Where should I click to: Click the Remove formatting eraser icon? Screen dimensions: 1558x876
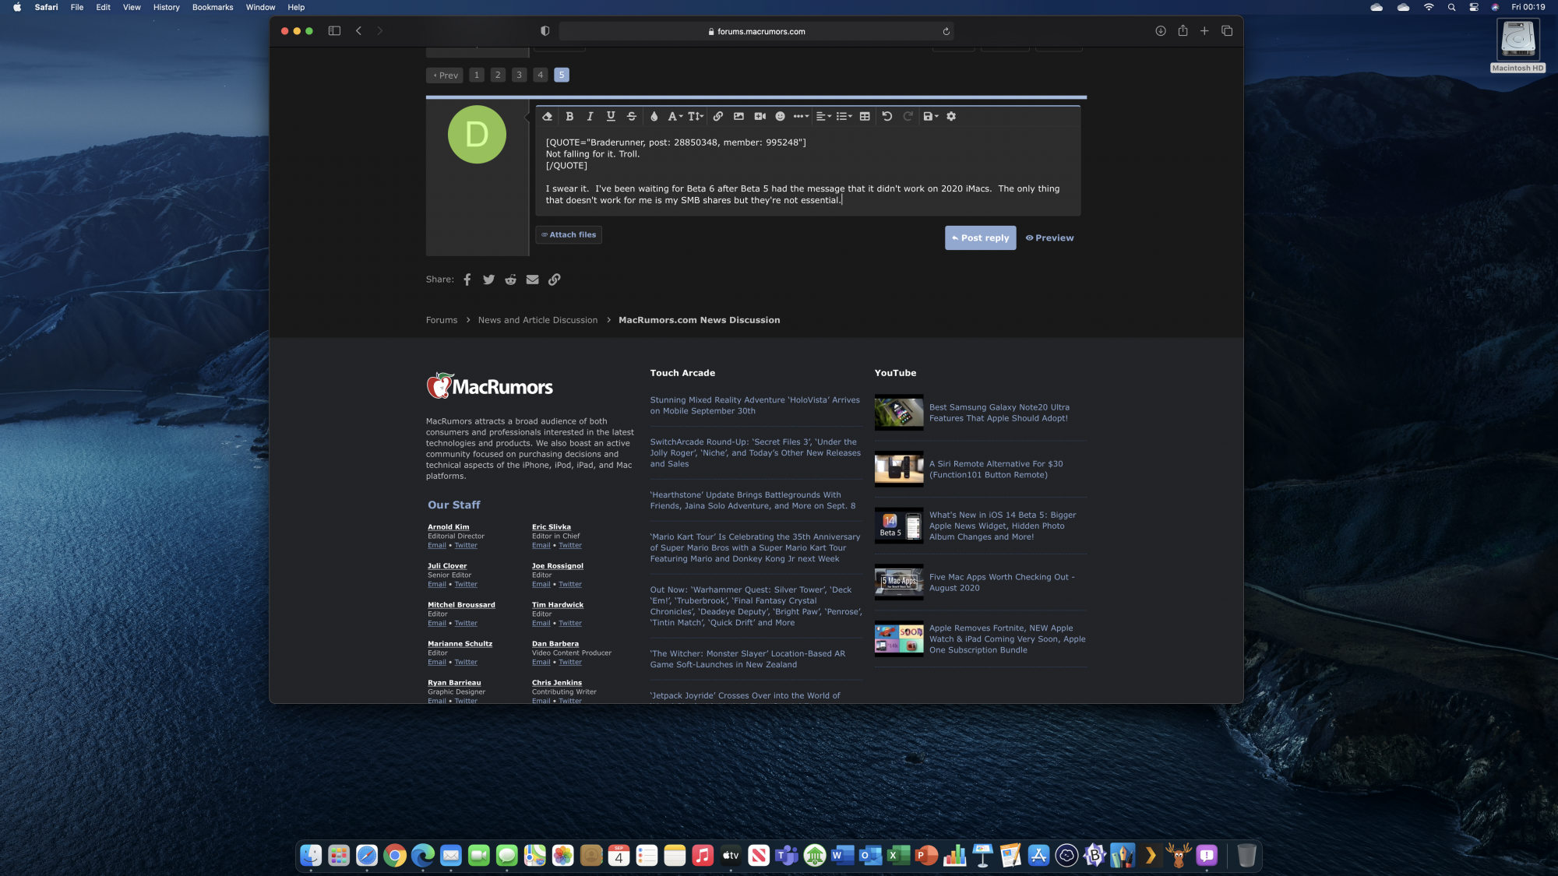pos(547,117)
